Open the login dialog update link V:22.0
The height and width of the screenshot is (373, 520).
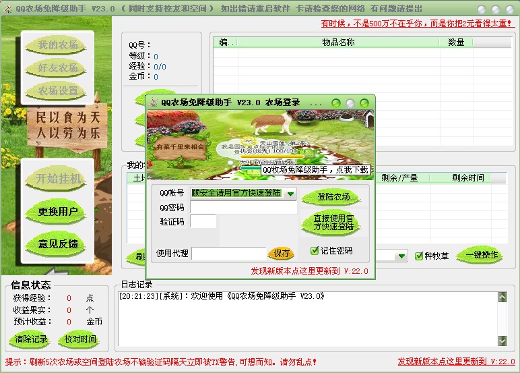tap(309, 271)
